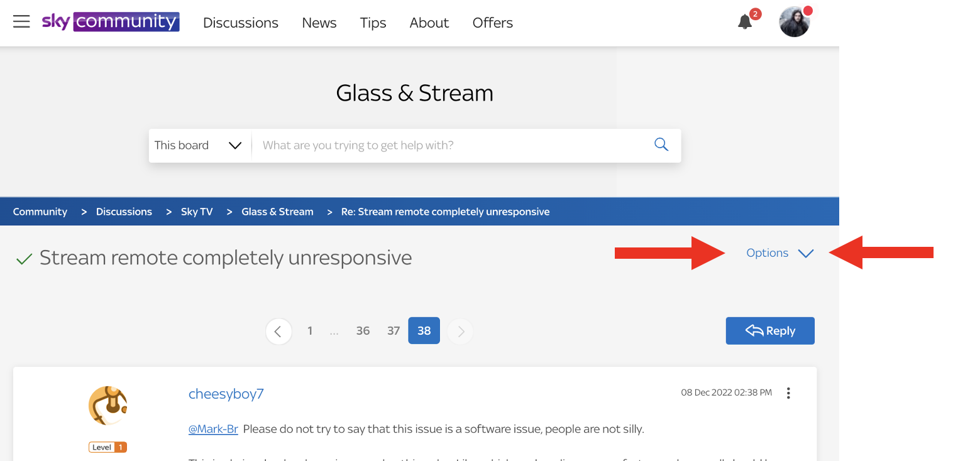The height and width of the screenshot is (461, 953).
Task: Switch to the Offers section
Action: coord(492,23)
